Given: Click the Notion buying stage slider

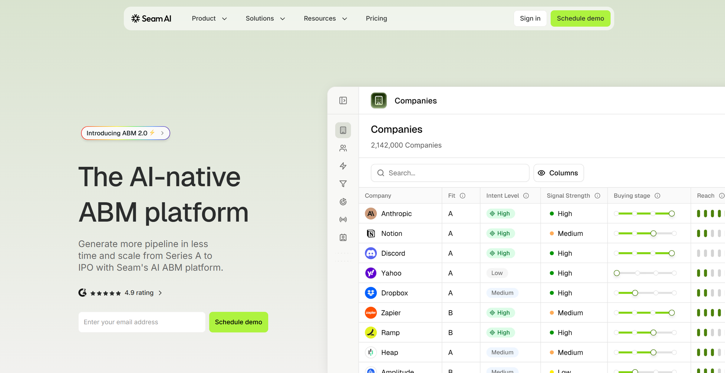Looking at the screenshot, I should coord(645,233).
